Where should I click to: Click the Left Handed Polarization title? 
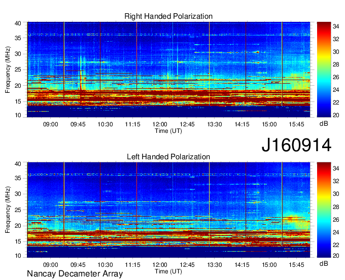(x=168, y=157)
